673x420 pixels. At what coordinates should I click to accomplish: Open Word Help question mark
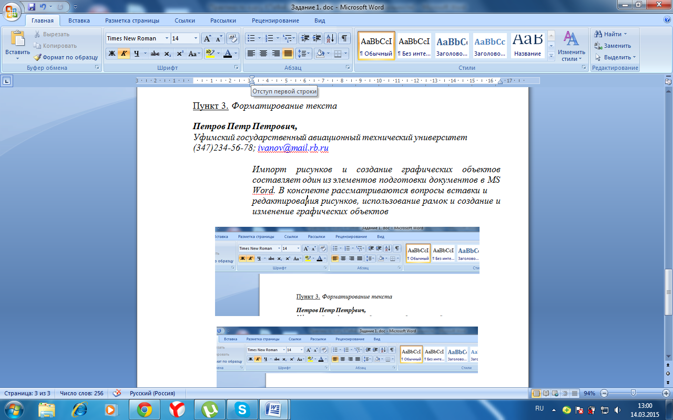click(667, 20)
